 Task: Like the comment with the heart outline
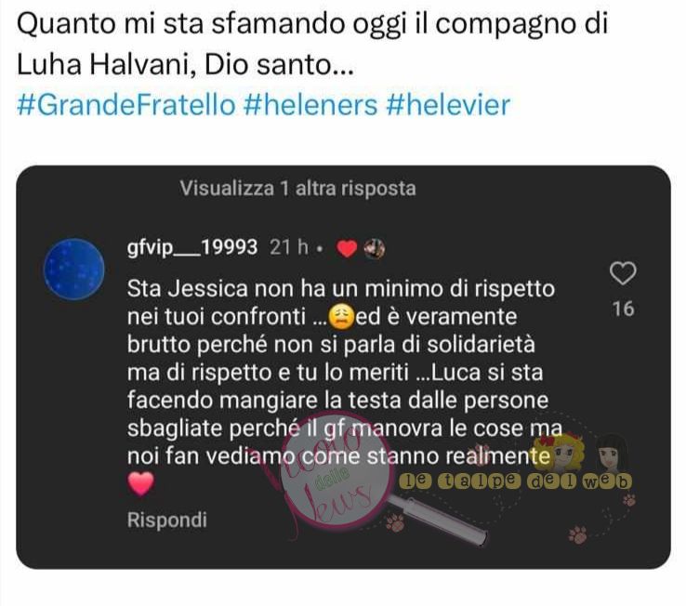pos(623,273)
